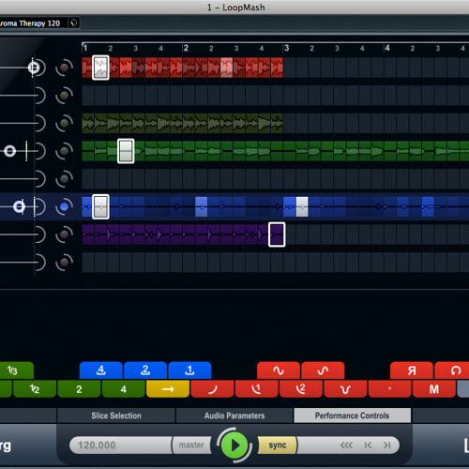
Task: Toggle the round button on the bottom empty track
Action: (x=65, y=262)
